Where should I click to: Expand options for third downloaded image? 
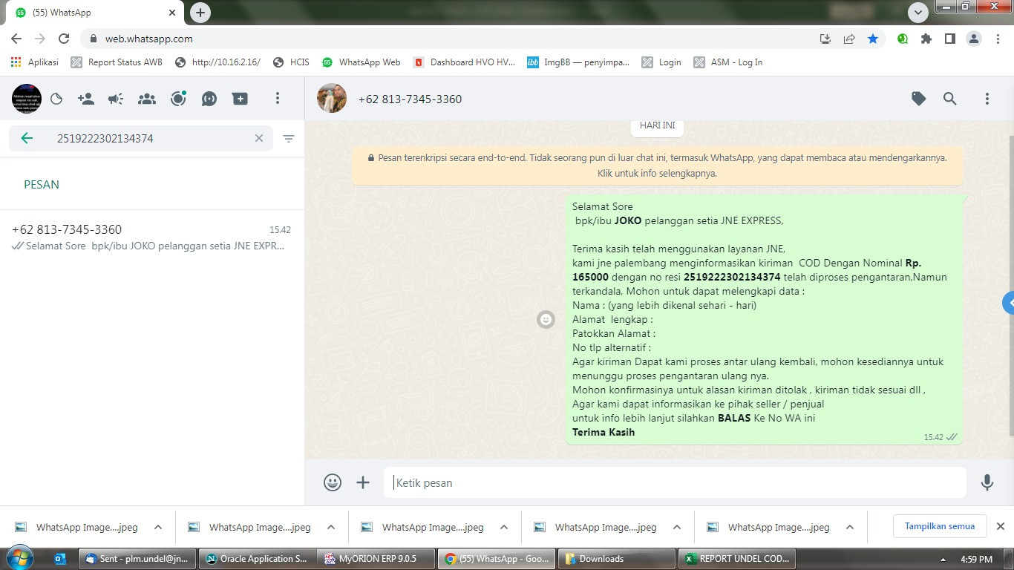coord(504,527)
